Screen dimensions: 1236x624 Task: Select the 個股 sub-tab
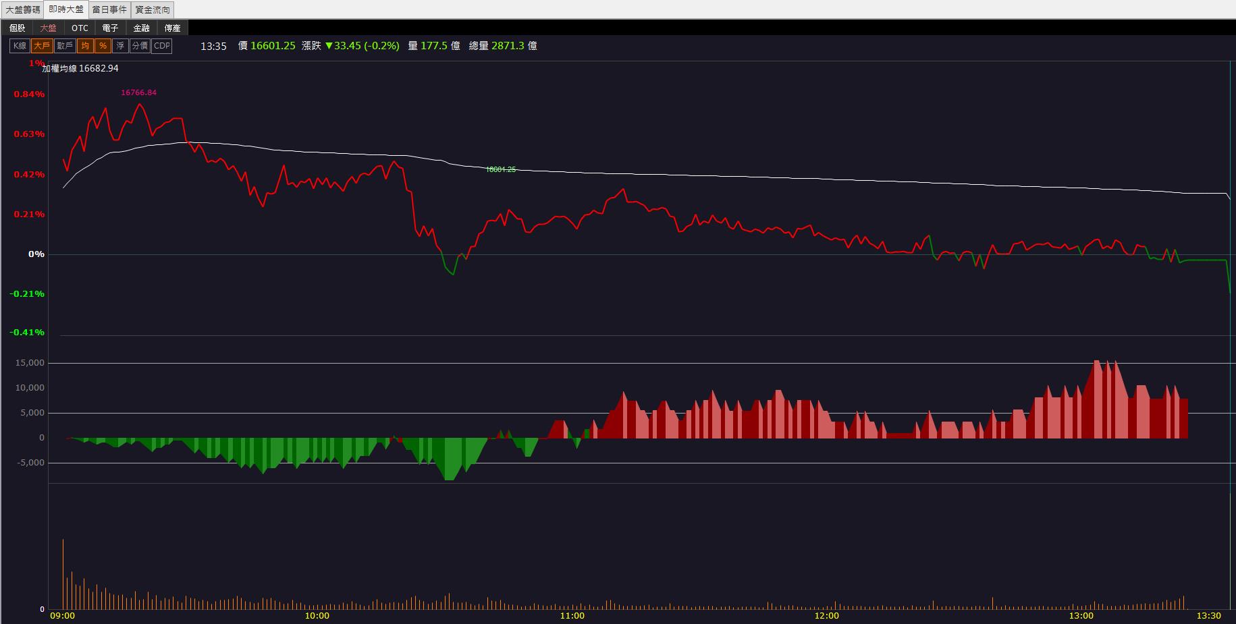pos(18,28)
